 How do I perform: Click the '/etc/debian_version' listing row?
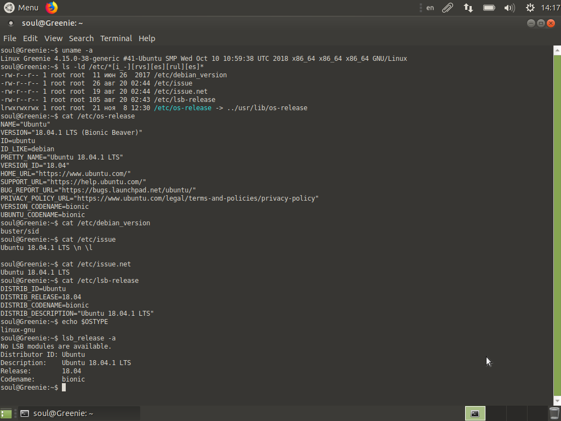point(113,75)
